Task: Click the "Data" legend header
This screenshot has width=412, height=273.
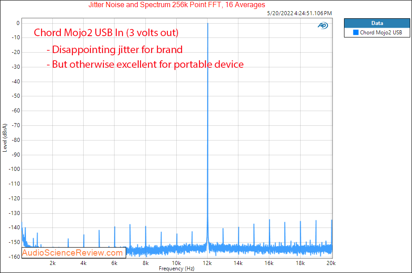Action: click(377, 23)
